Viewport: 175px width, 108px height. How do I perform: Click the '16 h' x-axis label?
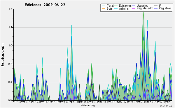click(119, 102)
